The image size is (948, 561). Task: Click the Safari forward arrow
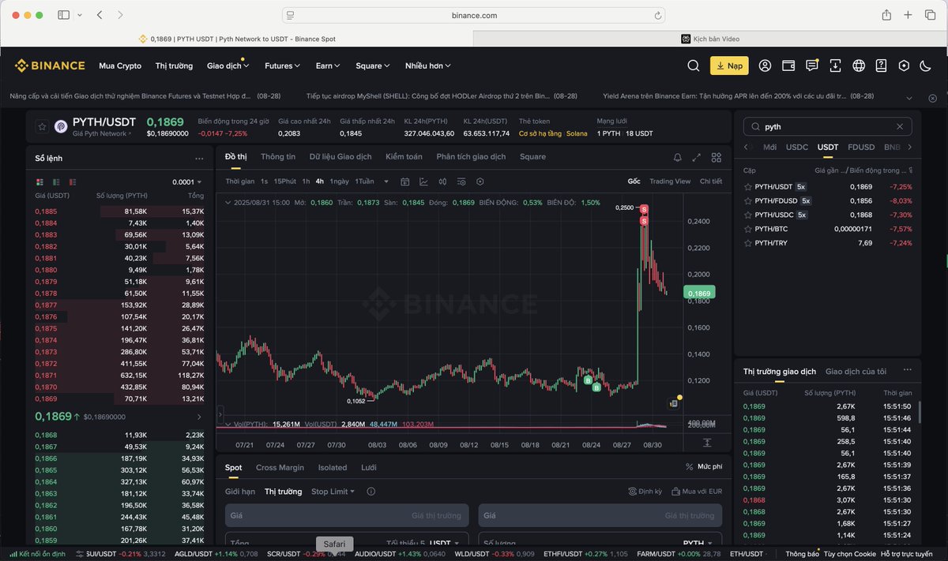pos(120,15)
